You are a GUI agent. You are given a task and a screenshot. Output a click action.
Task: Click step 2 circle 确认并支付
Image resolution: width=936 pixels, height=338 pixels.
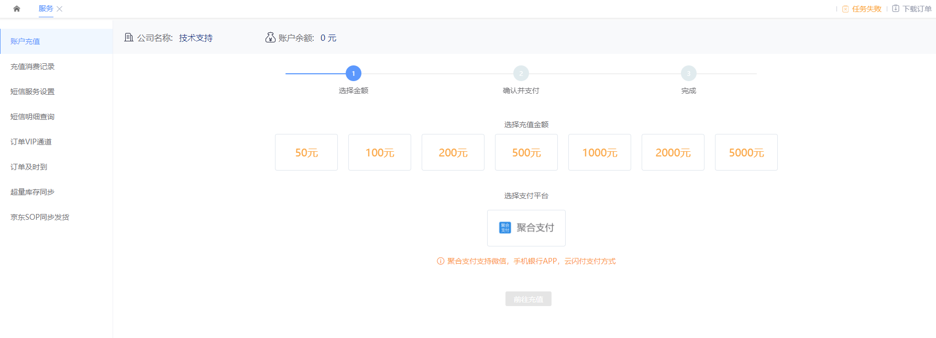coord(521,73)
